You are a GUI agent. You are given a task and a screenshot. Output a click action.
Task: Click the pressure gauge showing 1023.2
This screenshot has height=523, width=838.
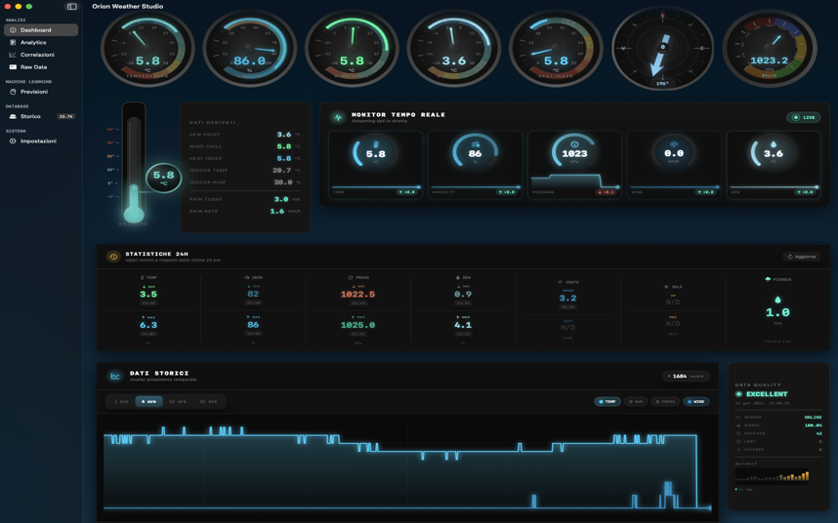coord(770,49)
